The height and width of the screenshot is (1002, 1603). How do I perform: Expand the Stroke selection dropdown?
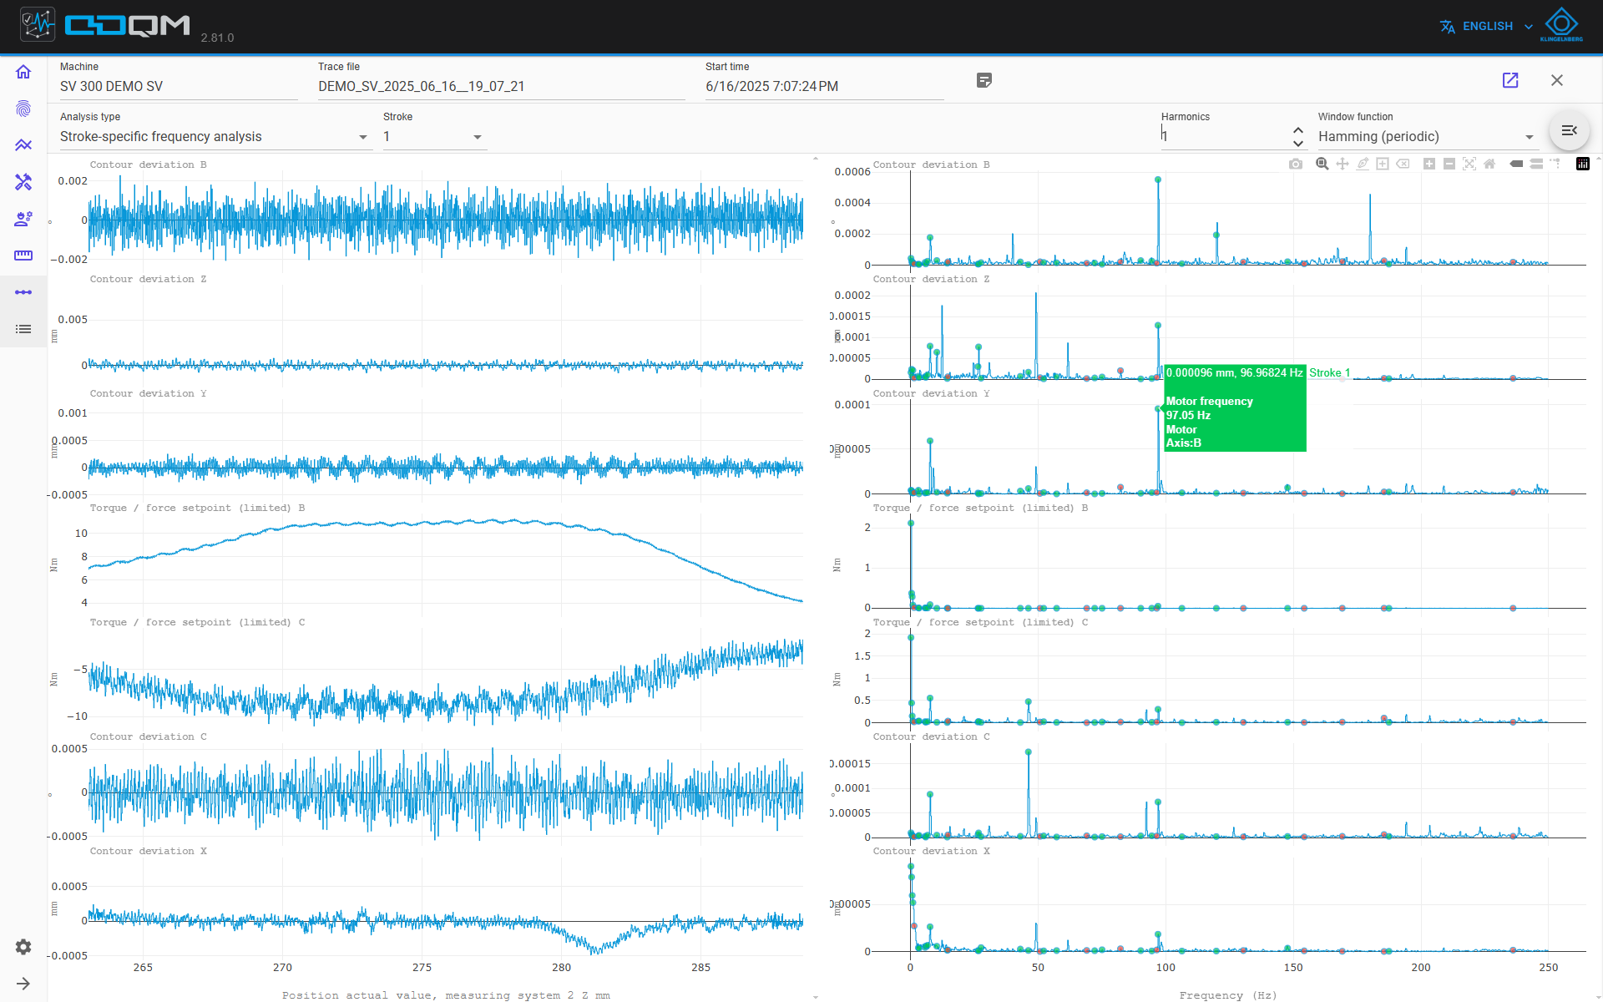pos(434,137)
